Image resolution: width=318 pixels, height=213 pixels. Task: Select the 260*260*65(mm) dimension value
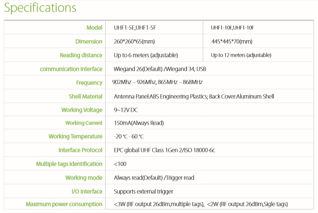(134, 41)
